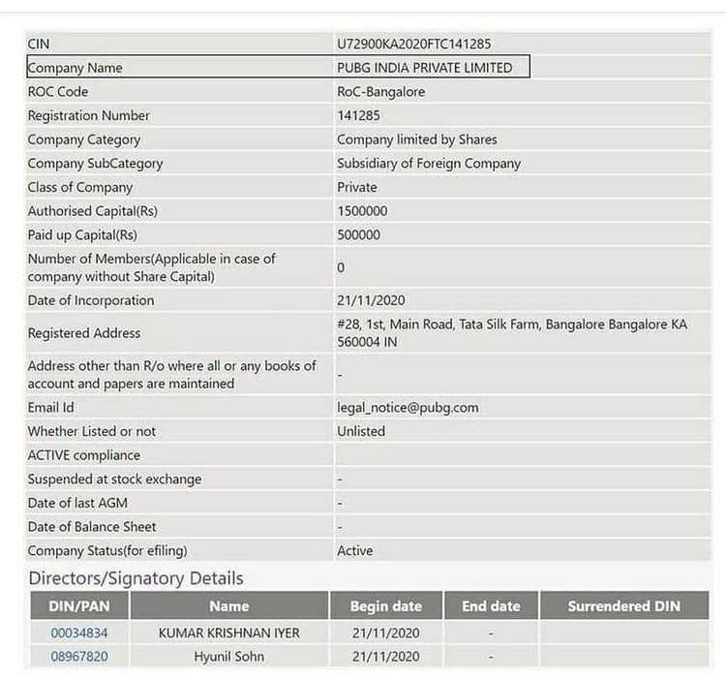Click the 'Suspended at stock exchange' label

[114, 479]
